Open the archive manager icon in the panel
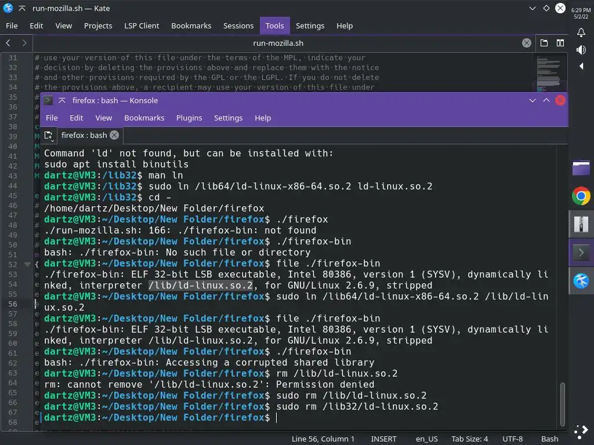 [x=581, y=224]
